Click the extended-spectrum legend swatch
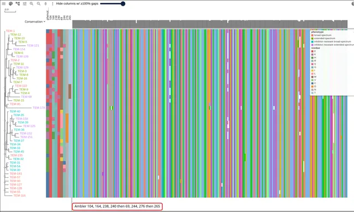The width and height of the screenshot is (354, 212). pos(313,39)
